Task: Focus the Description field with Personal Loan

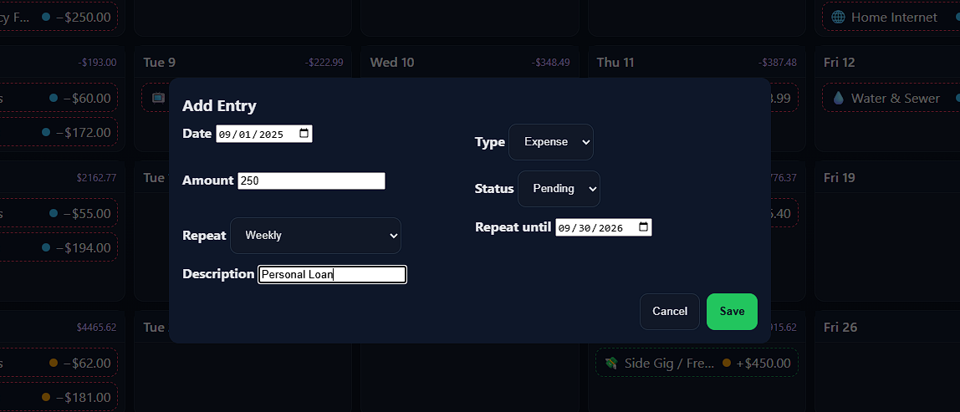Action: coord(332,274)
